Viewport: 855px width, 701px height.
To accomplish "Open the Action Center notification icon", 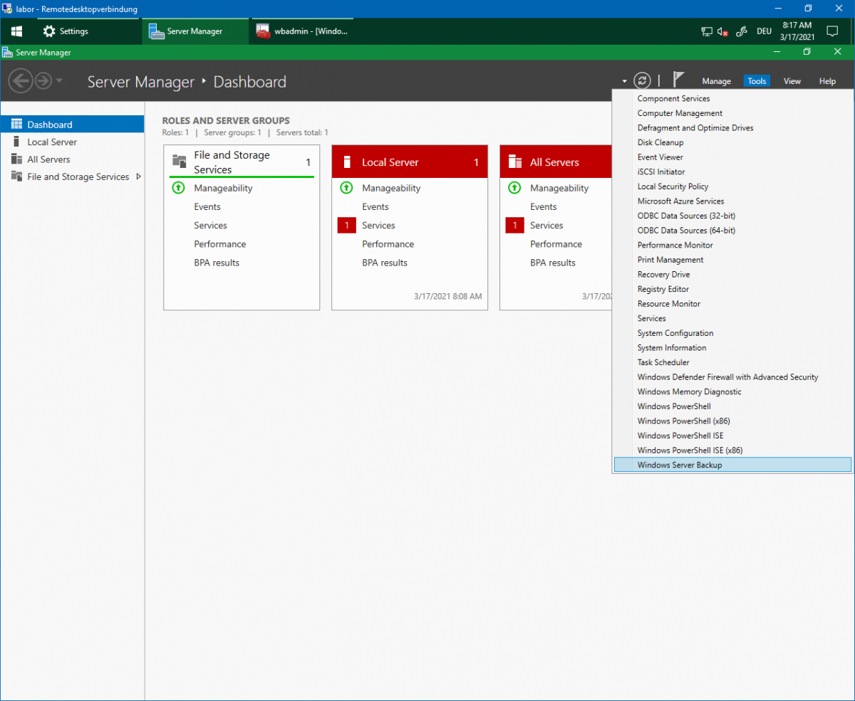I will [831, 31].
